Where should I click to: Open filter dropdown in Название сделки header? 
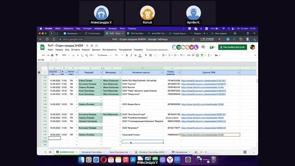(x=162, y=72)
